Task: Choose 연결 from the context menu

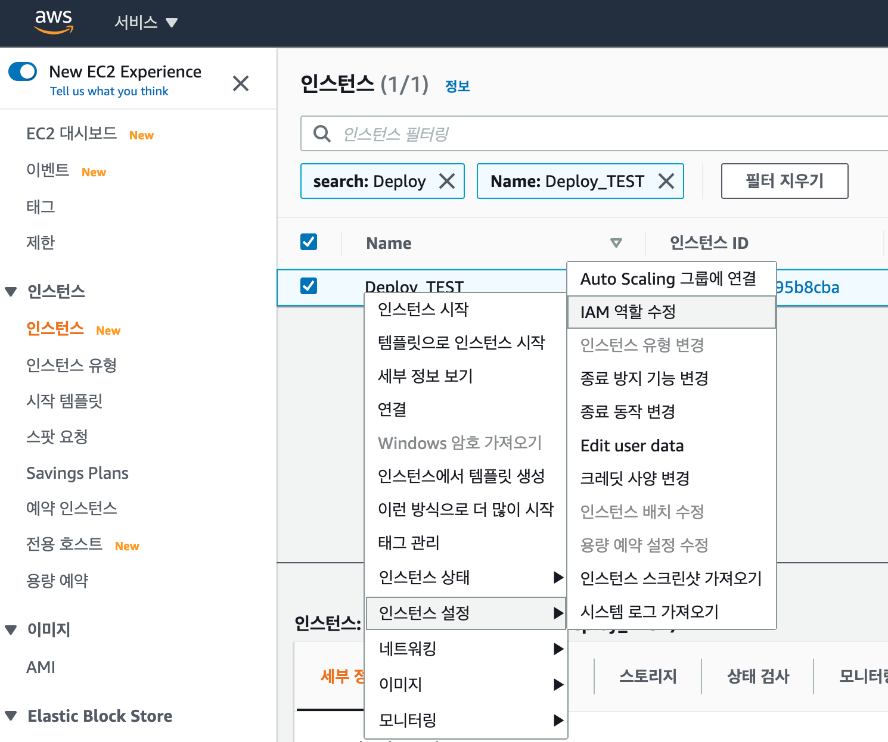Action: point(465,409)
